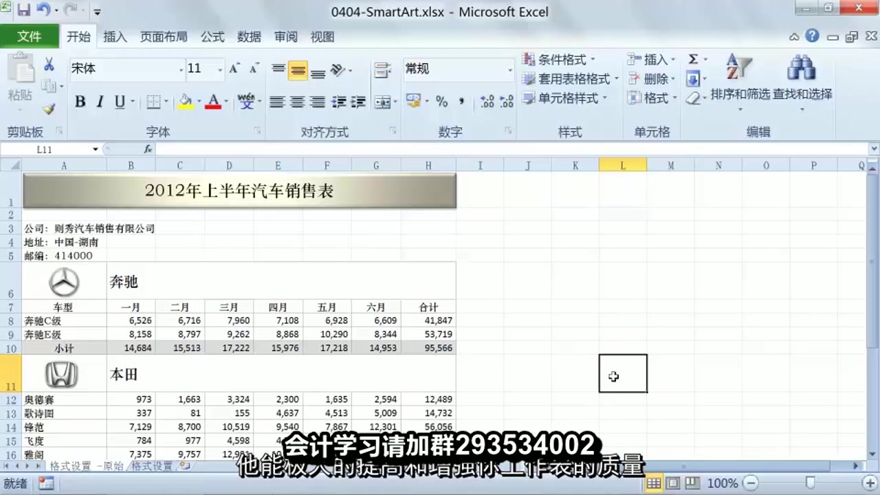Click the zoom slider handle

811,483
